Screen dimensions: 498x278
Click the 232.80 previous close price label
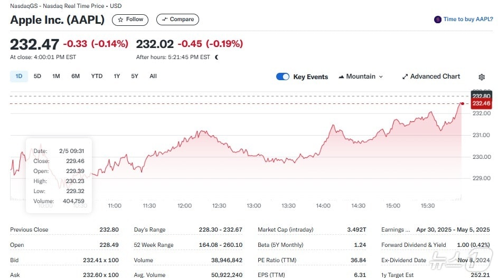point(481,95)
